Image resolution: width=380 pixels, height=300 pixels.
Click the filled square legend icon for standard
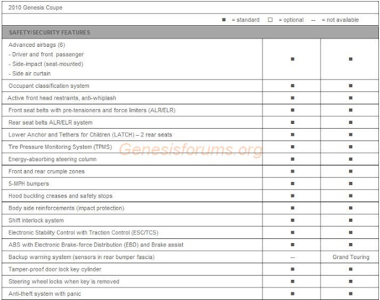point(224,20)
